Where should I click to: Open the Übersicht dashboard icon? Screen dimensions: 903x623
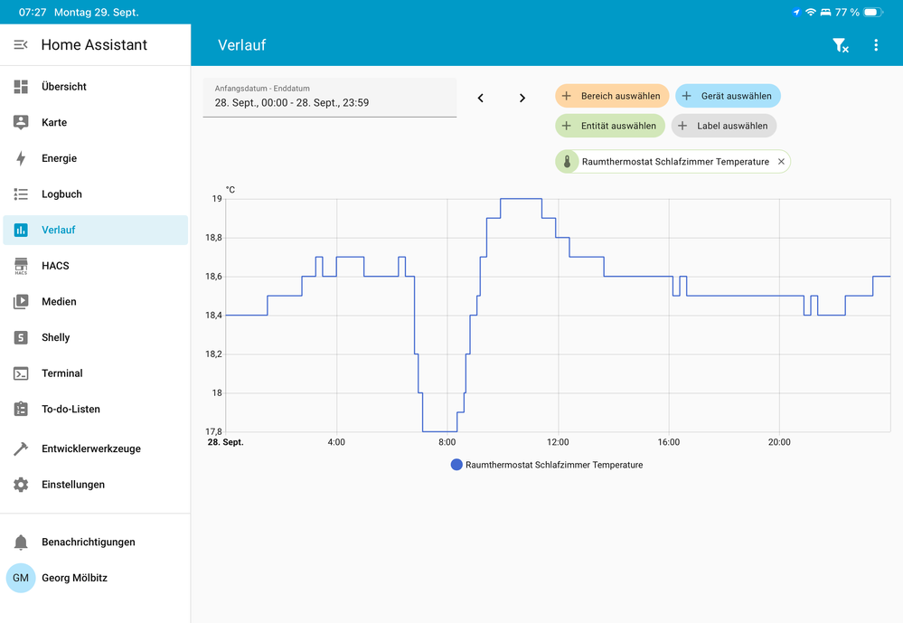pos(21,87)
